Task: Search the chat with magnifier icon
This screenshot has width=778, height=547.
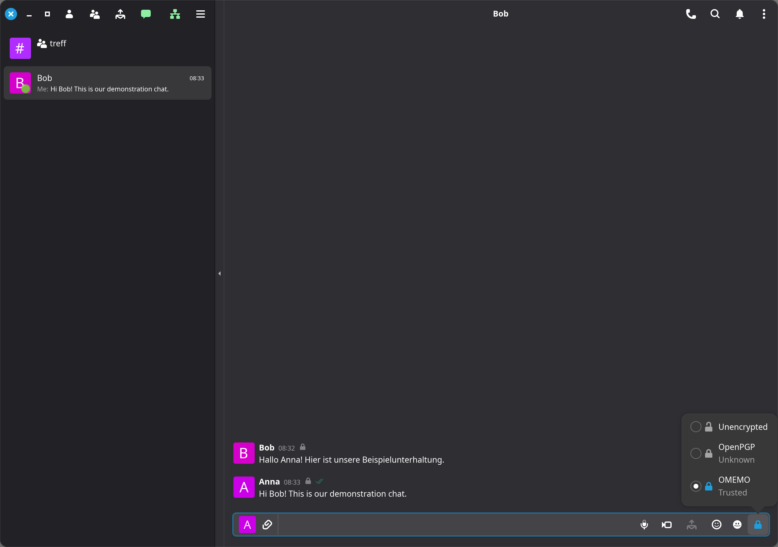Action: [715, 14]
